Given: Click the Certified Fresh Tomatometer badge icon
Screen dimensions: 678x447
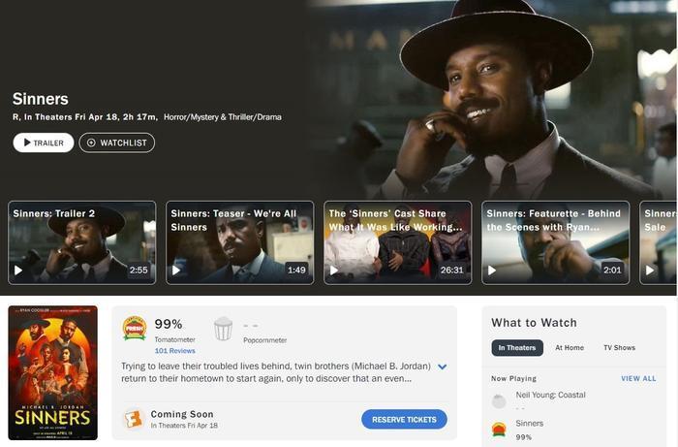Looking at the screenshot, I should pos(135,328).
